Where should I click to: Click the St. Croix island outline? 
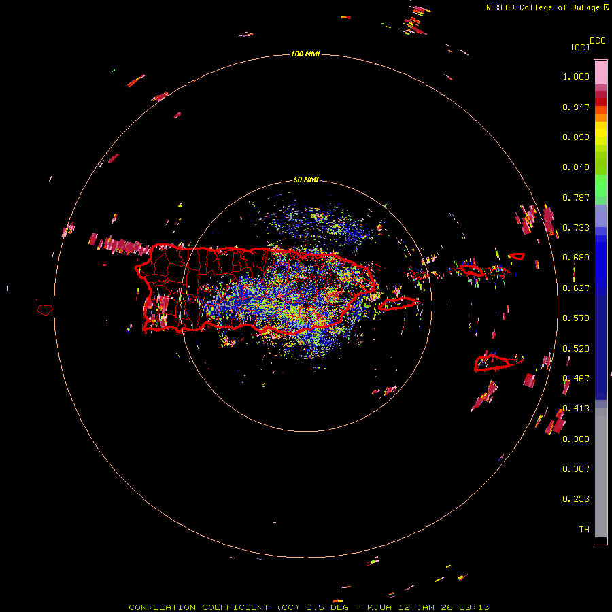(492, 362)
